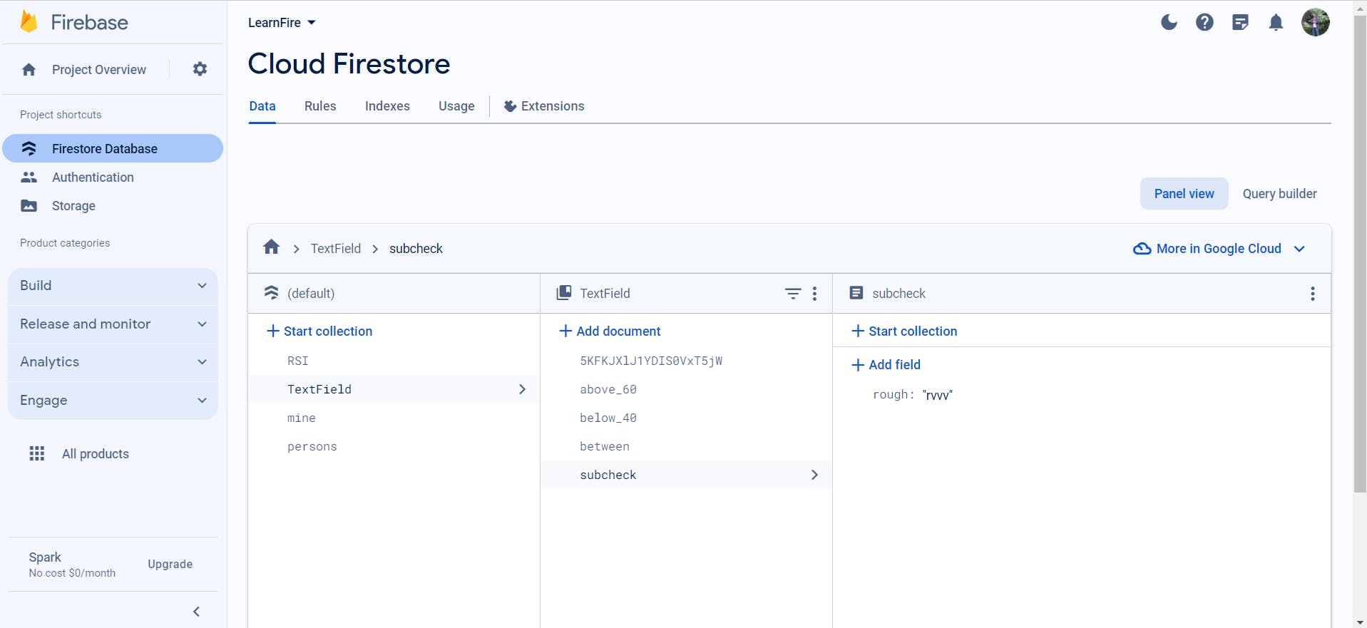This screenshot has width=1367, height=628.
Task: Click the project settings gear icon
Action: 200,69
